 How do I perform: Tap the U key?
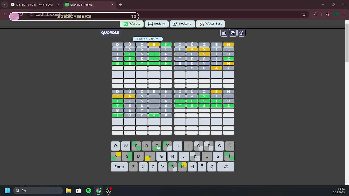(178, 146)
